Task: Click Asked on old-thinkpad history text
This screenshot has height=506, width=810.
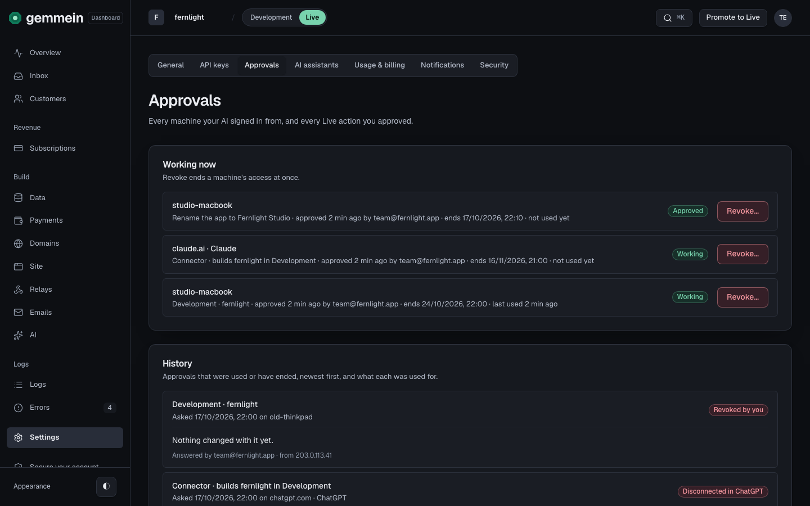Action: (242, 417)
